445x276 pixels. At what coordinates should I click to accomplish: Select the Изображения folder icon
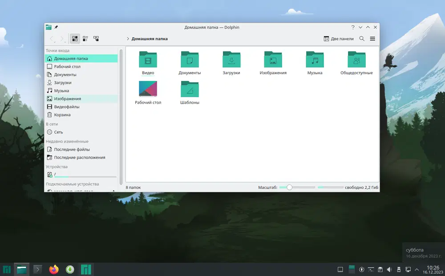coord(273,59)
